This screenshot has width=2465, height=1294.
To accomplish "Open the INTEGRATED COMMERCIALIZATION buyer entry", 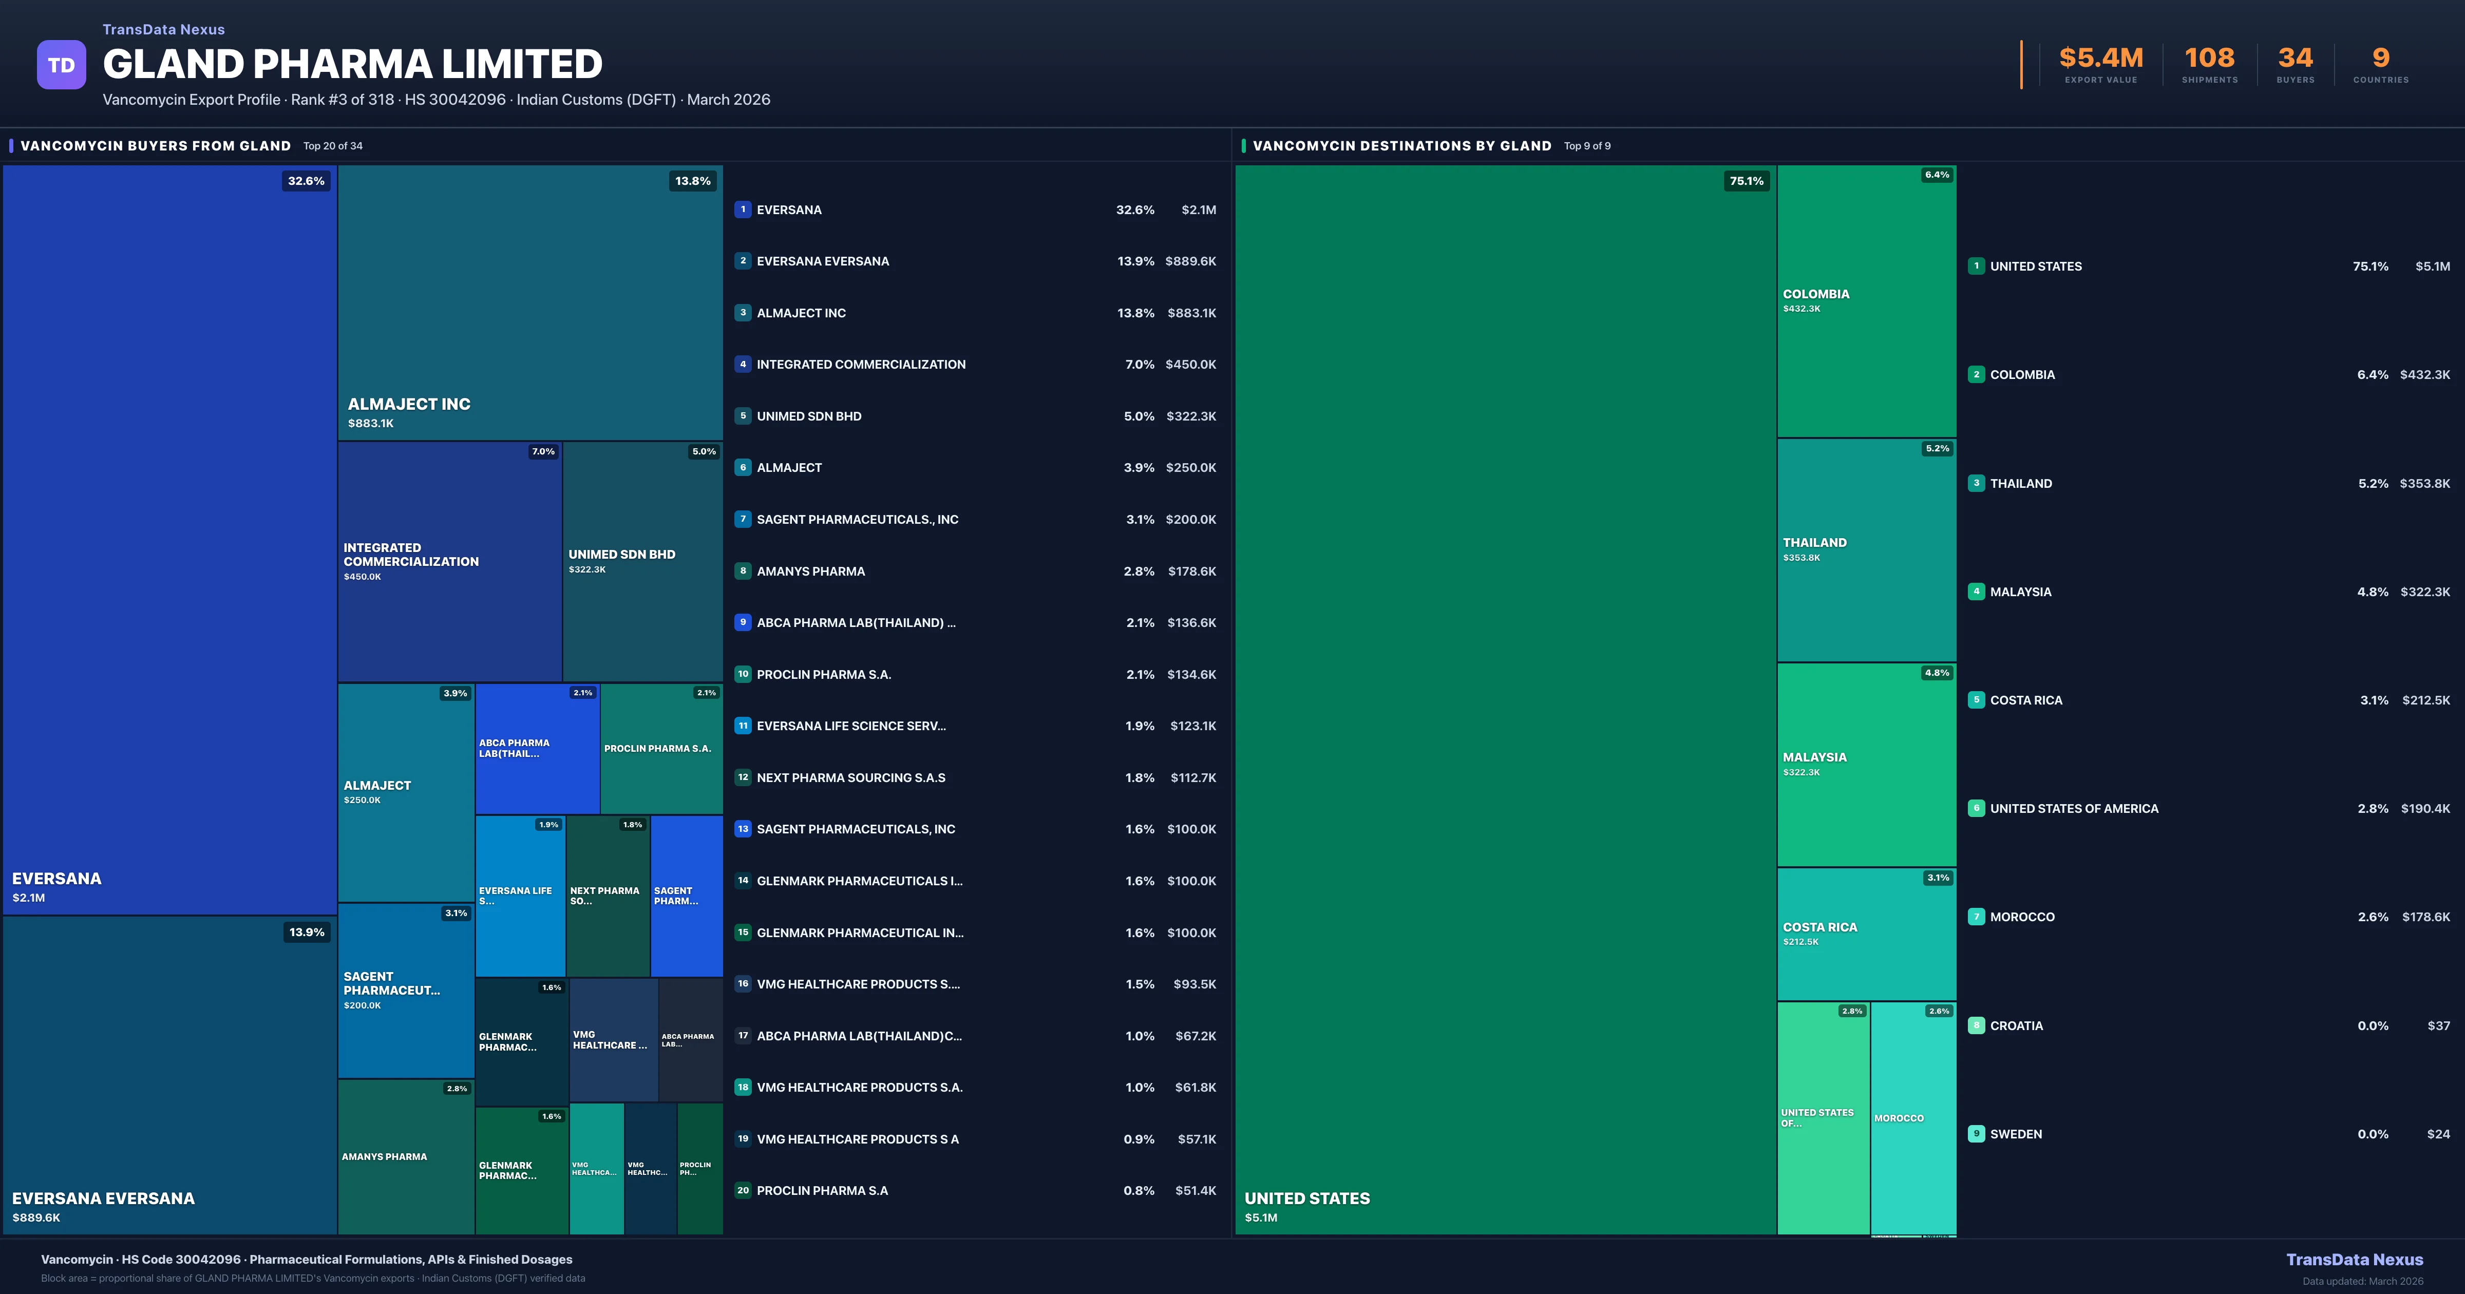I will (860, 364).
